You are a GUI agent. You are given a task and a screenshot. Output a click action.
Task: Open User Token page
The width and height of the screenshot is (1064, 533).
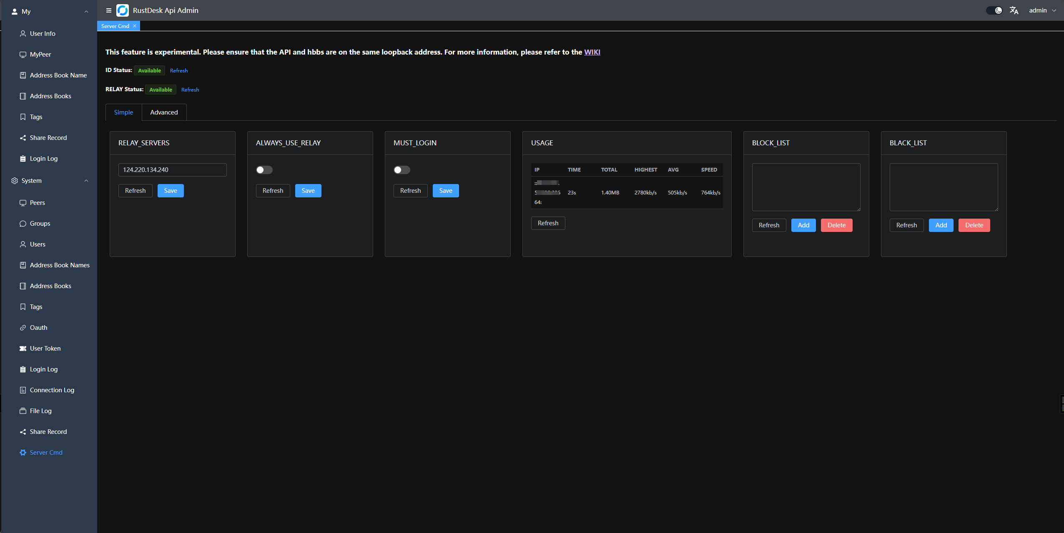click(45, 349)
